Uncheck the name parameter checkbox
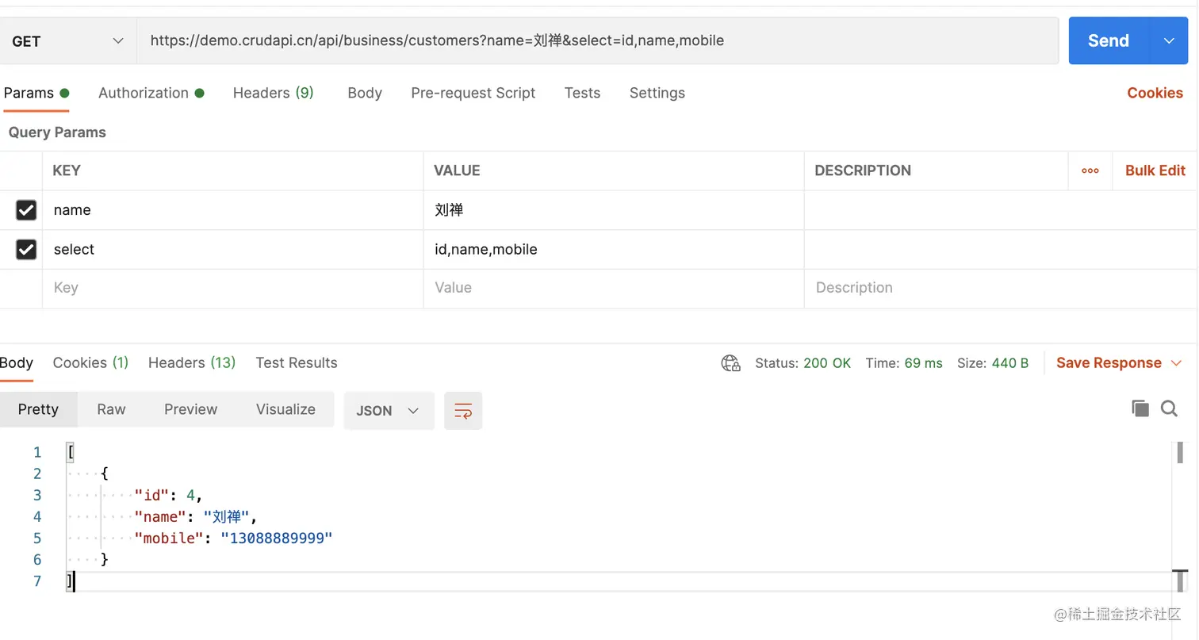The width and height of the screenshot is (1199, 640). click(x=26, y=210)
